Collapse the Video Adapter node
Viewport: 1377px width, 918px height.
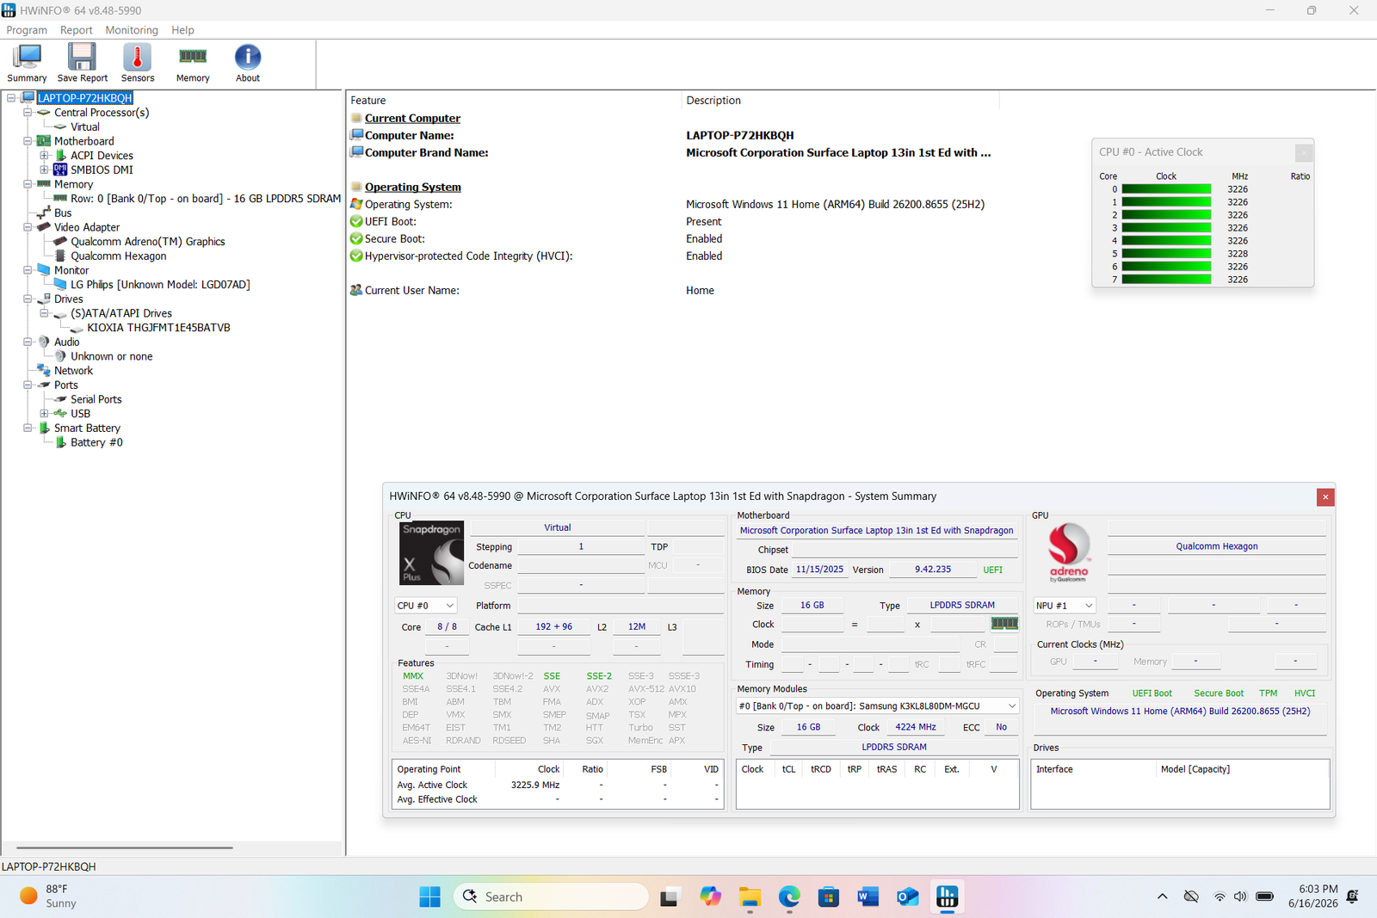pyautogui.click(x=28, y=227)
